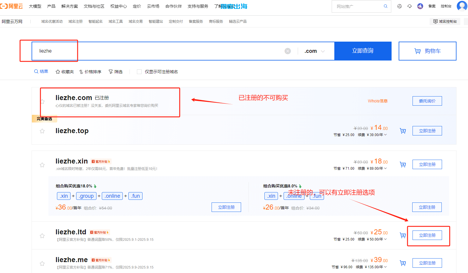Open 购物车 cart button
Screen dimensions: 468x273
click(x=428, y=51)
